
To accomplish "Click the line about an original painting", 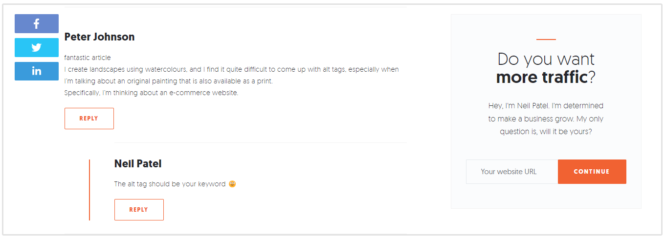I will click(x=168, y=81).
